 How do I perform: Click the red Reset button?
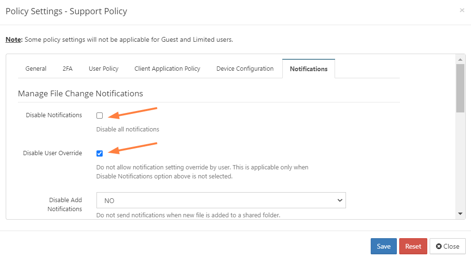(x=413, y=246)
